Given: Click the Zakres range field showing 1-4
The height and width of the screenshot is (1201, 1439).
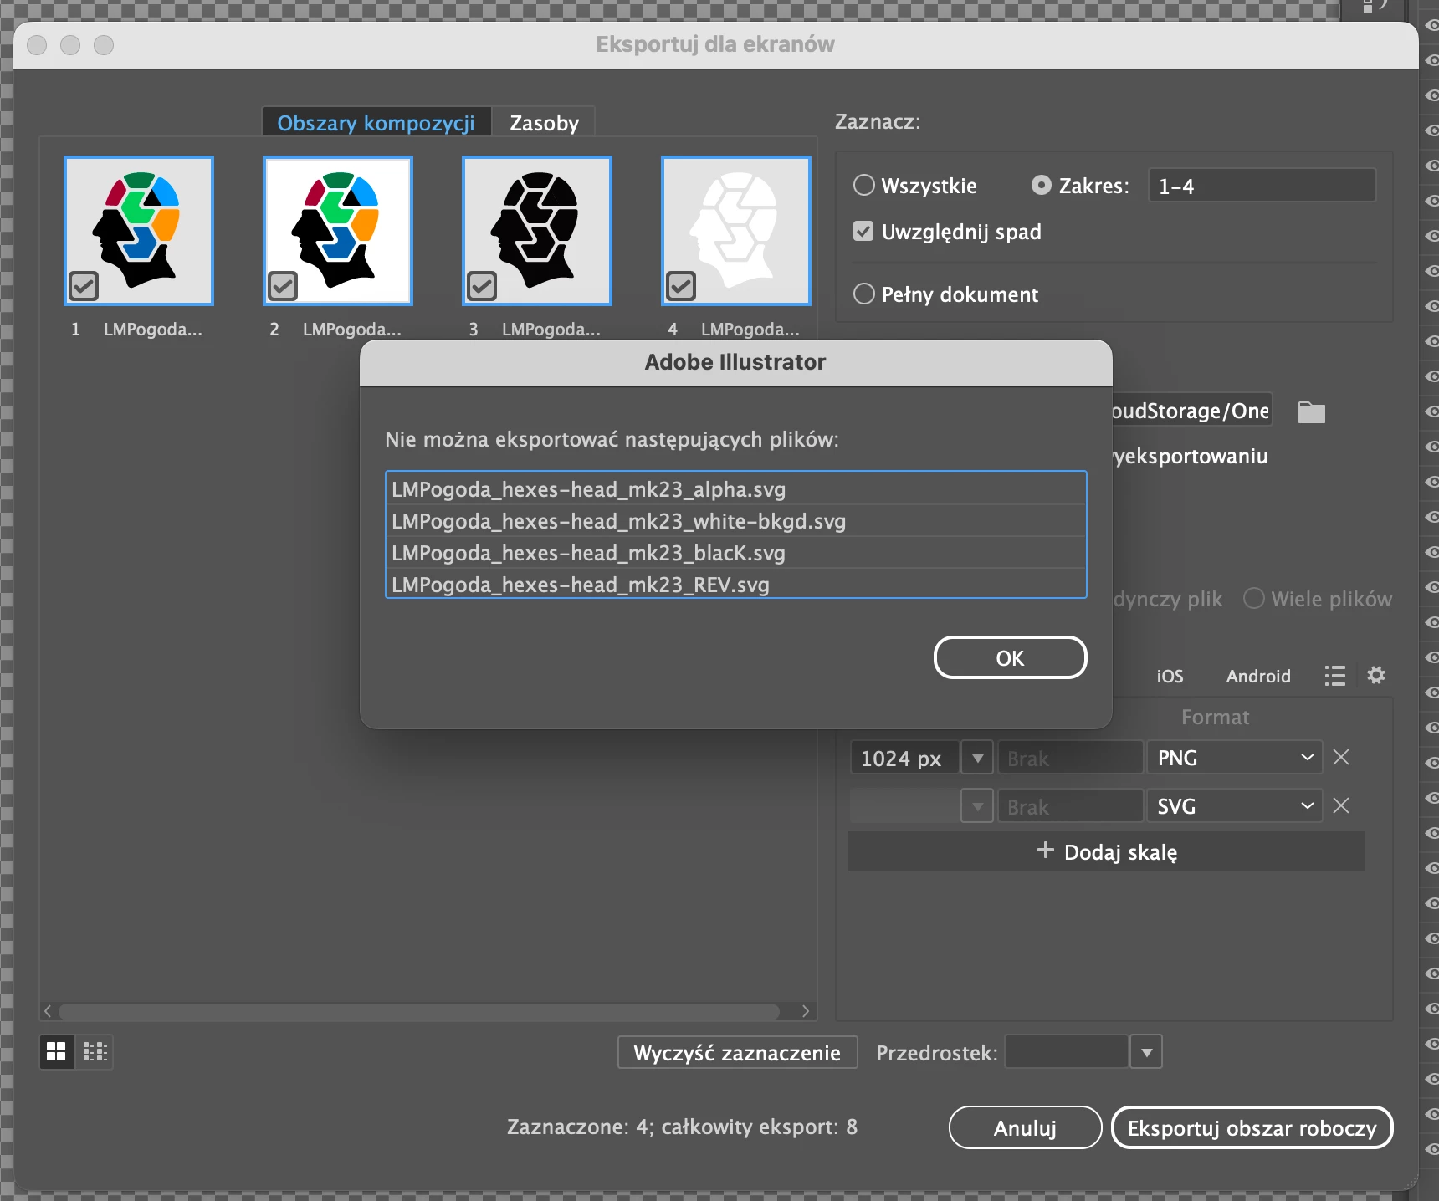Looking at the screenshot, I should pyautogui.click(x=1262, y=185).
